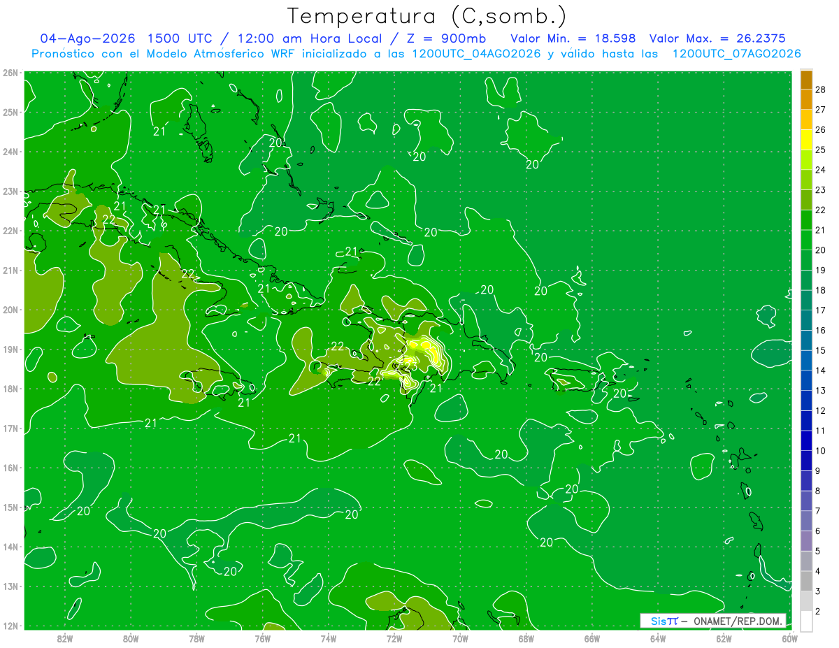The height and width of the screenshot is (648, 839).
Task: Click the '60W' longitude axis label
Action: pos(790,638)
